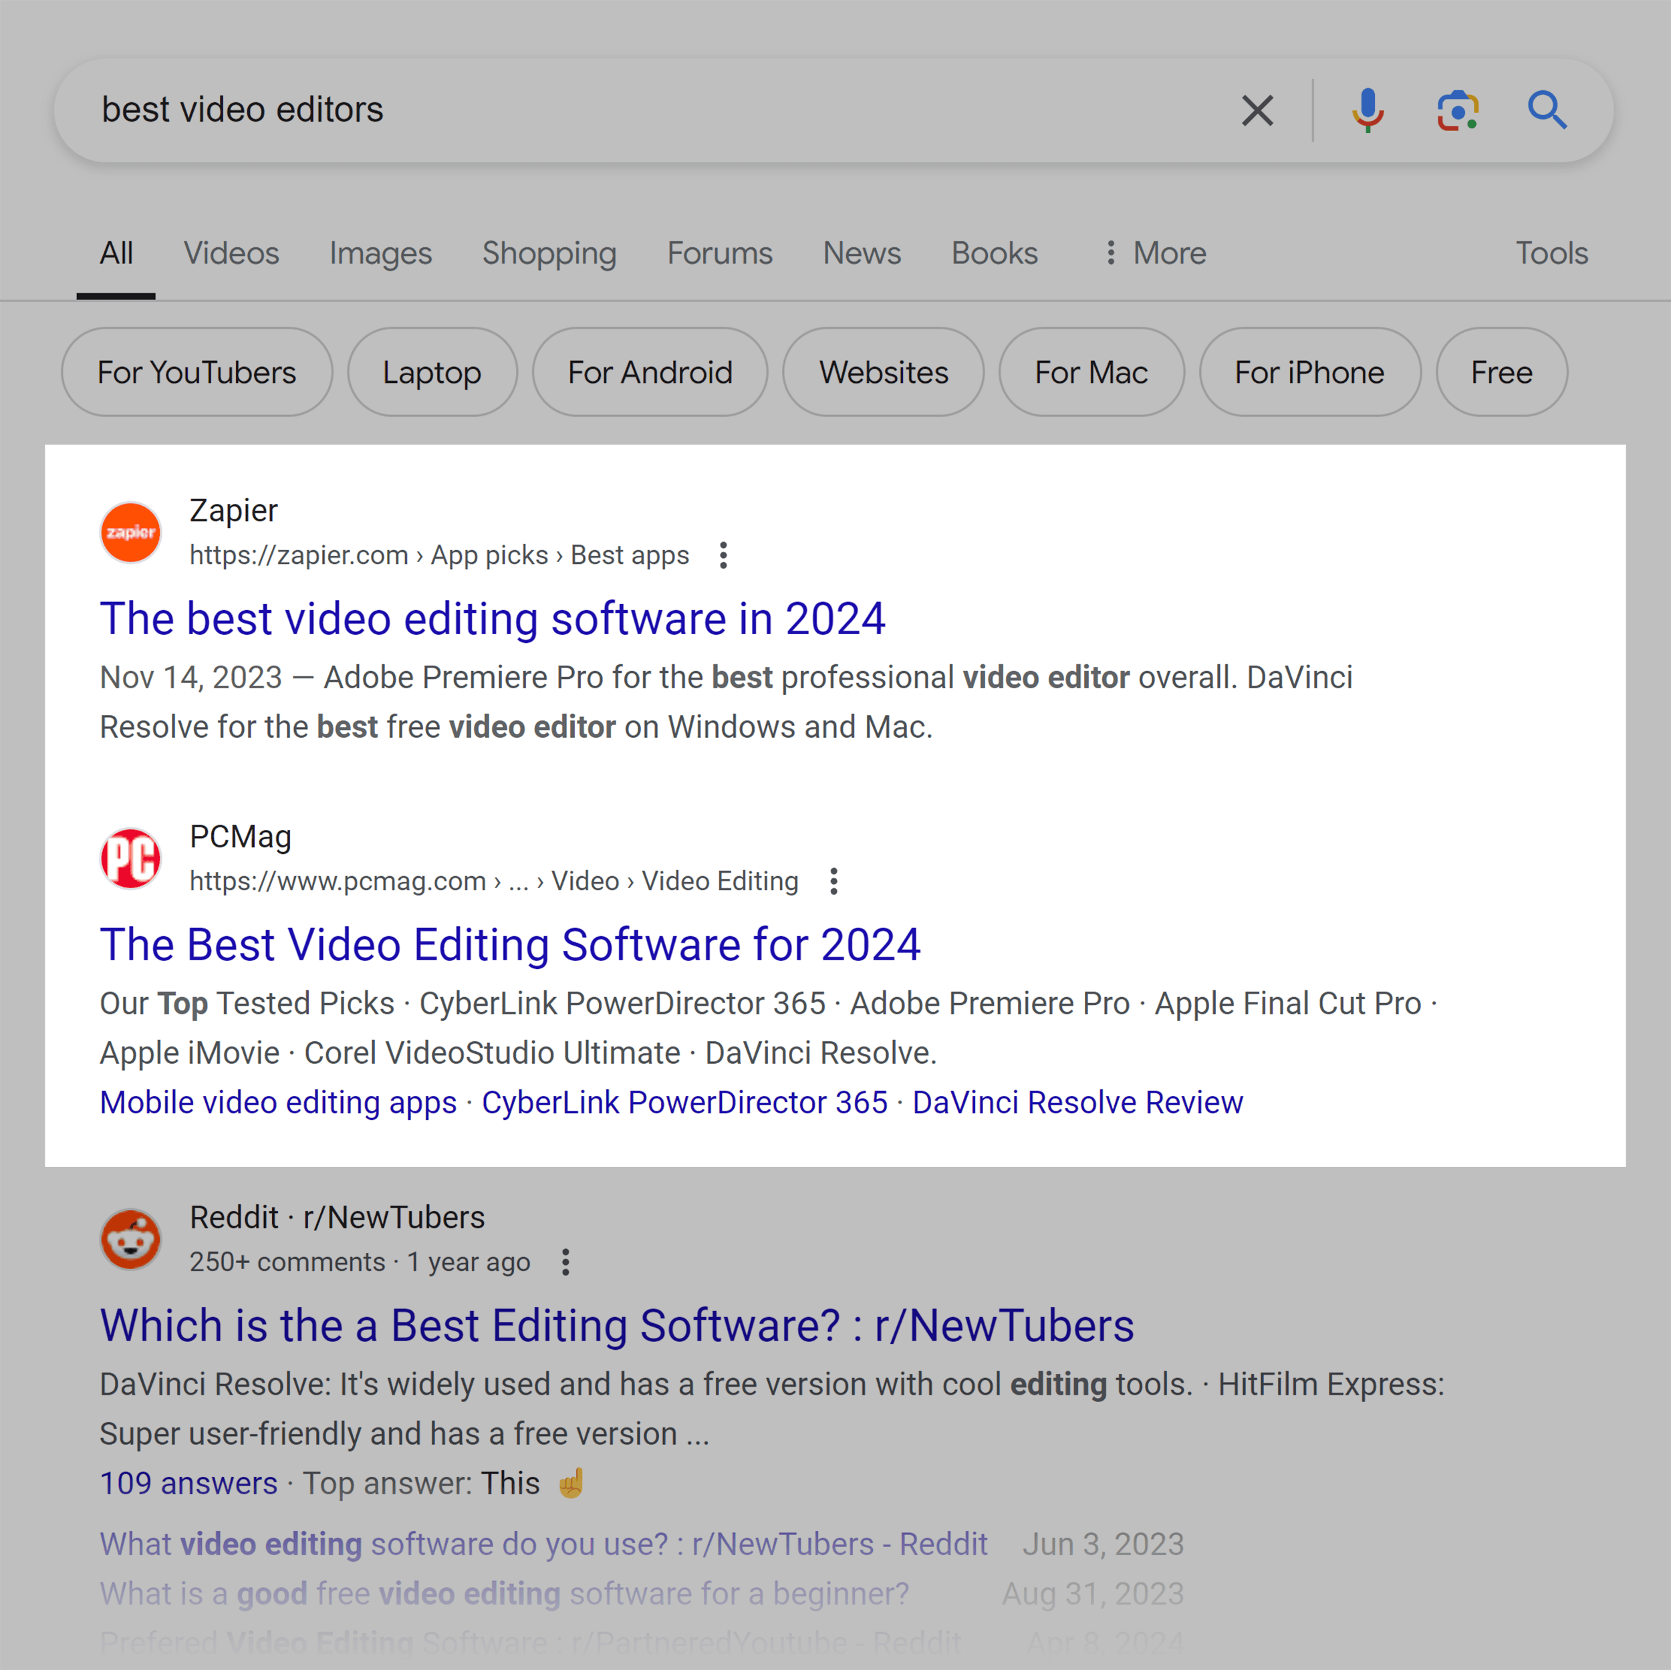Open 'Which is the a Best Editing Software?' result
This screenshot has width=1671, height=1670.
617,1326
